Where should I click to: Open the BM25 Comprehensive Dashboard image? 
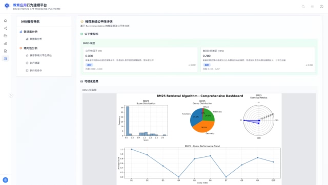tap(199, 139)
